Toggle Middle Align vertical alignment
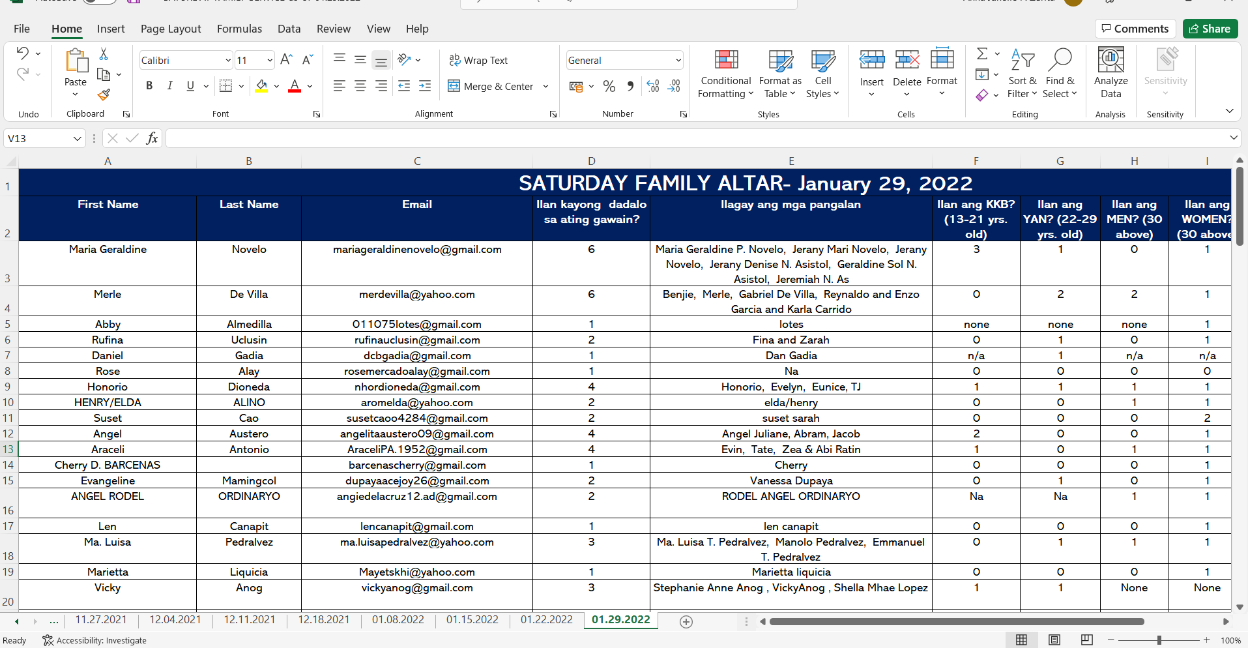The image size is (1248, 648). click(360, 60)
